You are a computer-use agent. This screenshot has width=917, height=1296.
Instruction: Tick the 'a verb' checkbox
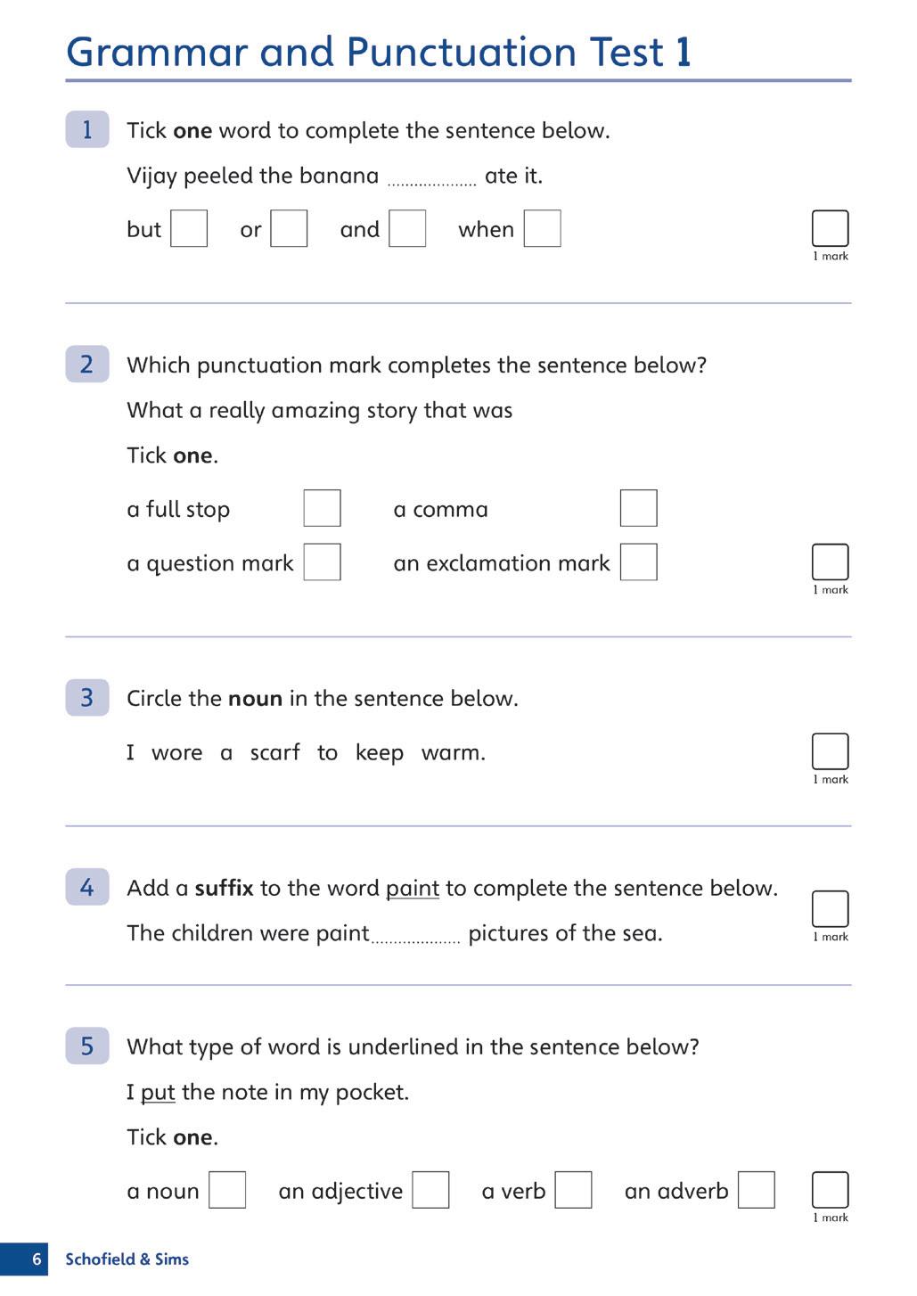573,1191
